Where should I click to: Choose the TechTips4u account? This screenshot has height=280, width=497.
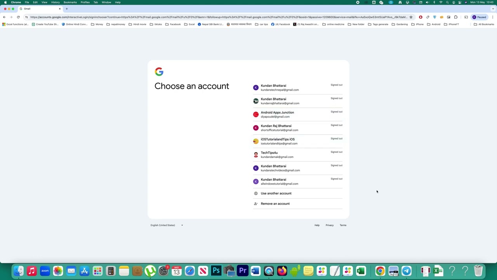tap(298, 155)
